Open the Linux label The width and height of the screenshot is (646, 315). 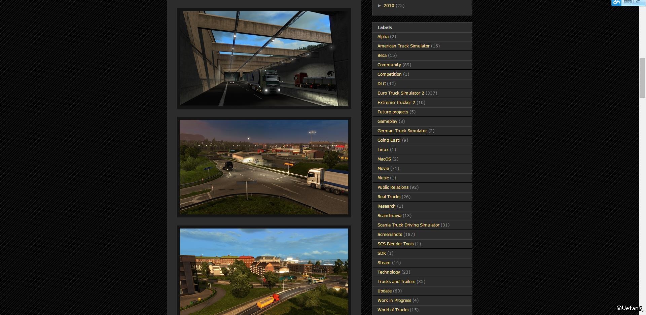[383, 150]
